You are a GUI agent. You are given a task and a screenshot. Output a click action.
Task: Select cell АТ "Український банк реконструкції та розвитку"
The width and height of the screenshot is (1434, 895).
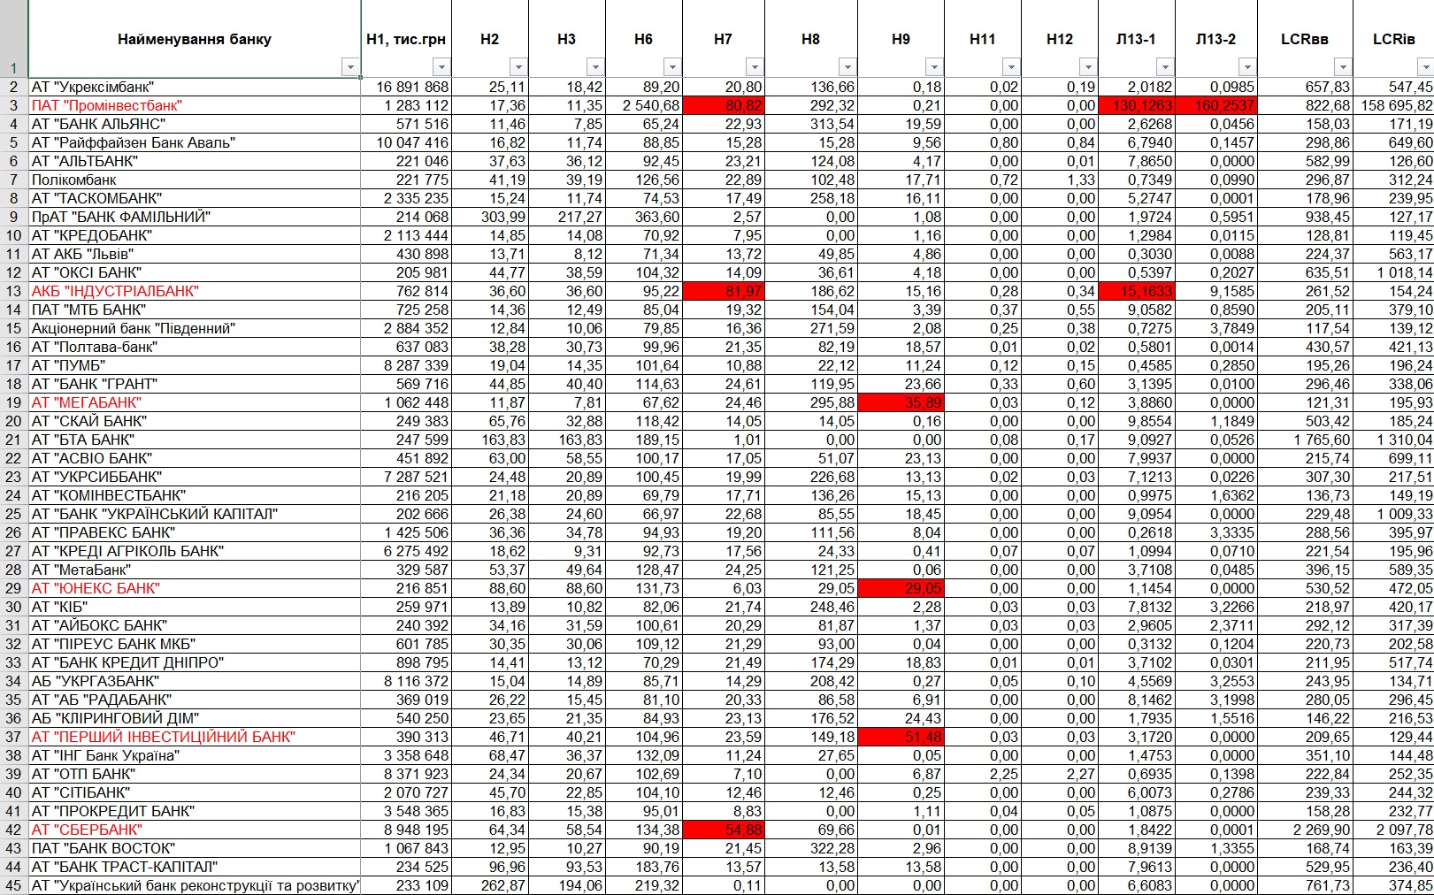point(195,885)
